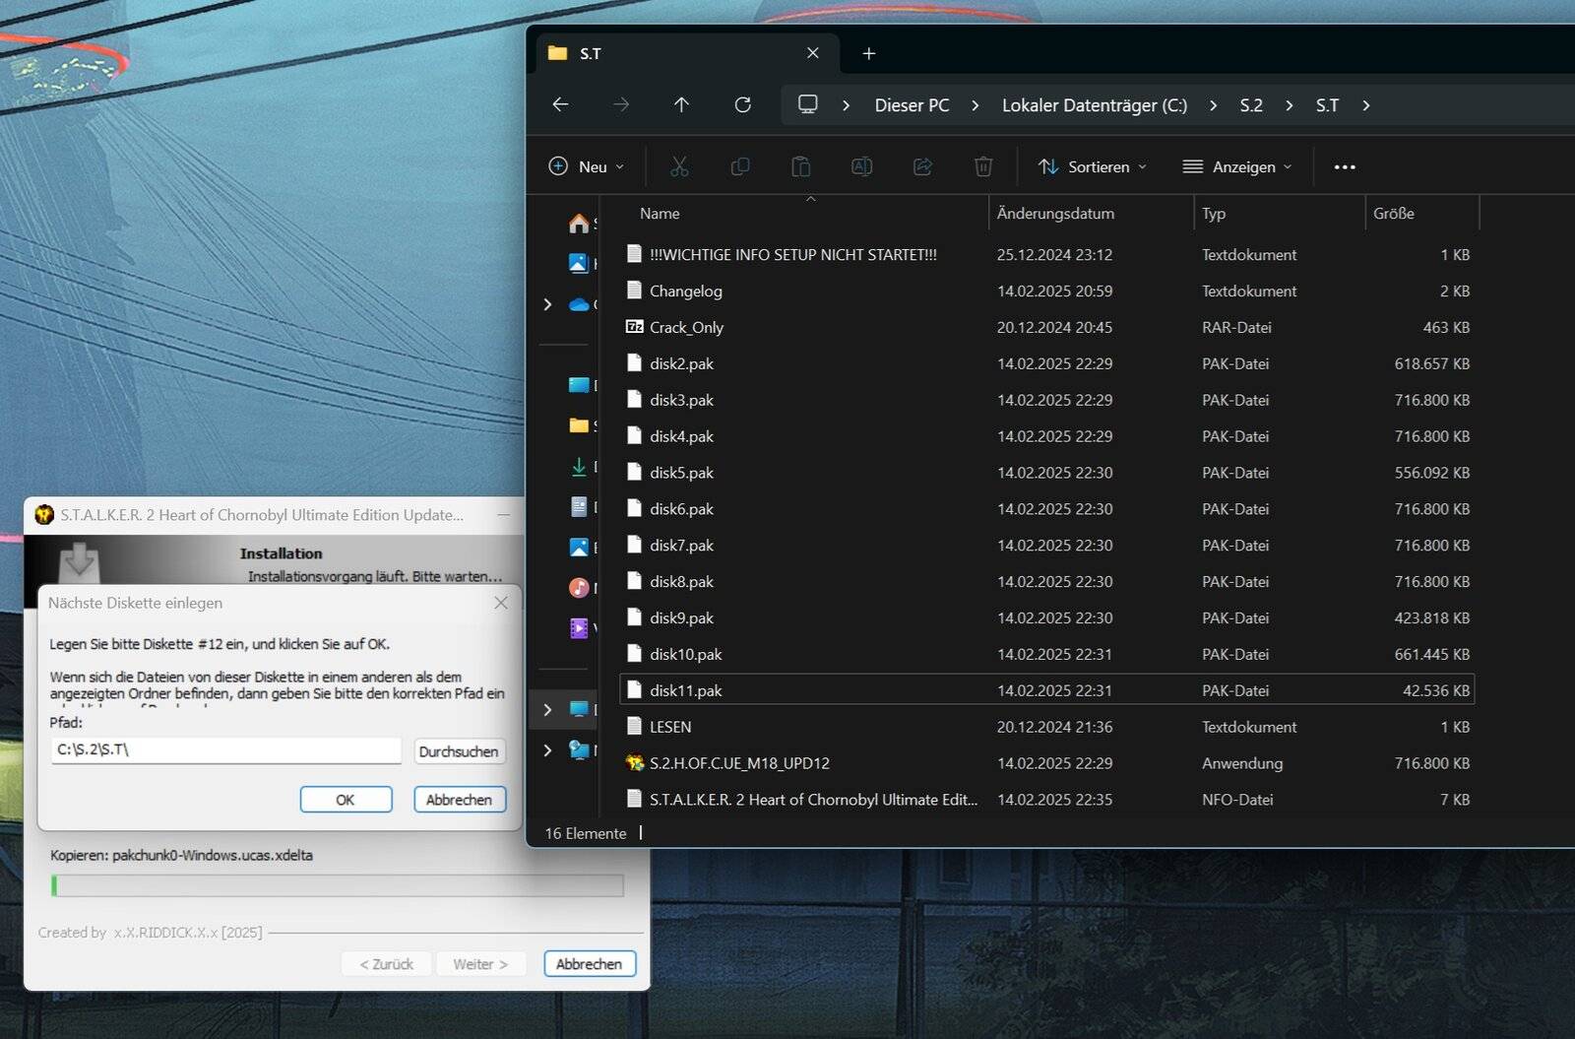Go back in File Explorer
Viewport: 1575px width, 1039px height.
click(x=560, y=104)
